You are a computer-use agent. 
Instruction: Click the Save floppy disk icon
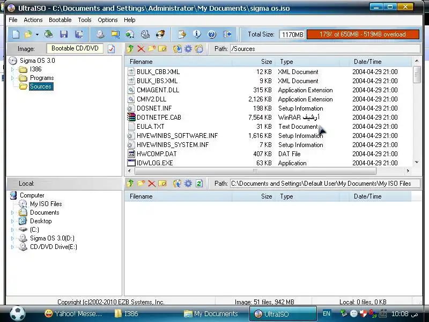pos(64,34)
